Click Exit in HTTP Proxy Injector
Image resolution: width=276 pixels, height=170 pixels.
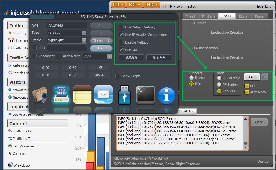click(x=268, y=6)
